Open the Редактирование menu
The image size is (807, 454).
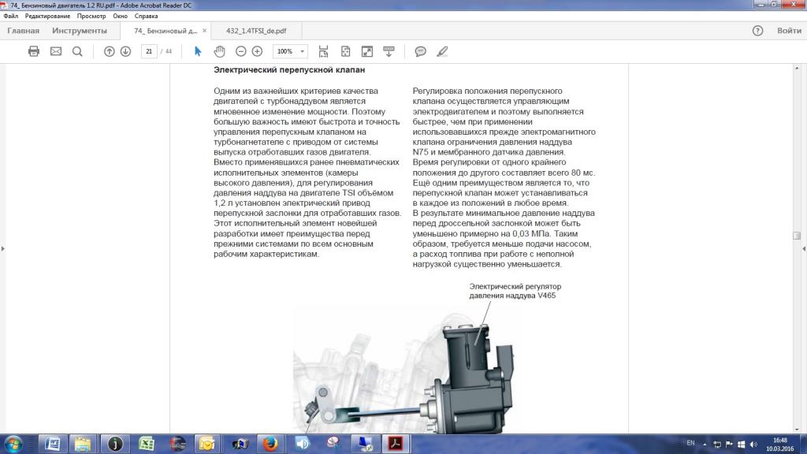tap(47, 16)
